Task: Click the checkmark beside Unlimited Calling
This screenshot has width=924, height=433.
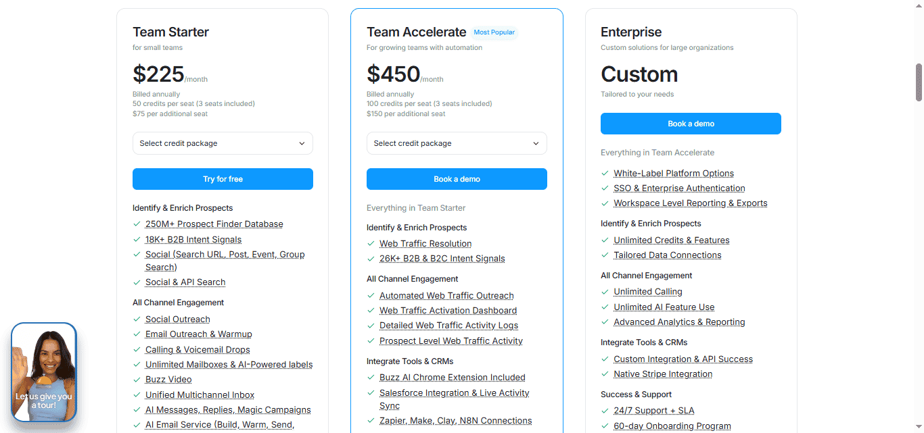Action: pyautogui.click(x=605, y=291)
